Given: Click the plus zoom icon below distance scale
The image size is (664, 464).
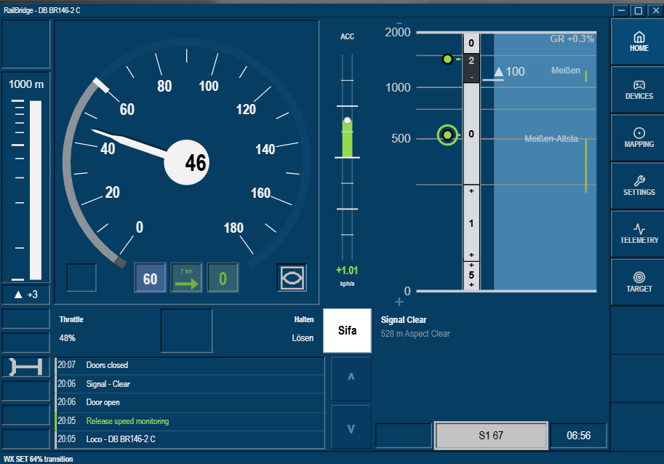Looking at the screenshot, I should pyautogui.click(x=399, y=303).
